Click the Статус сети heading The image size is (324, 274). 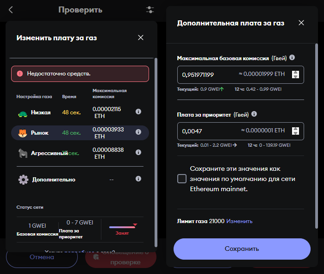[30, 207]
